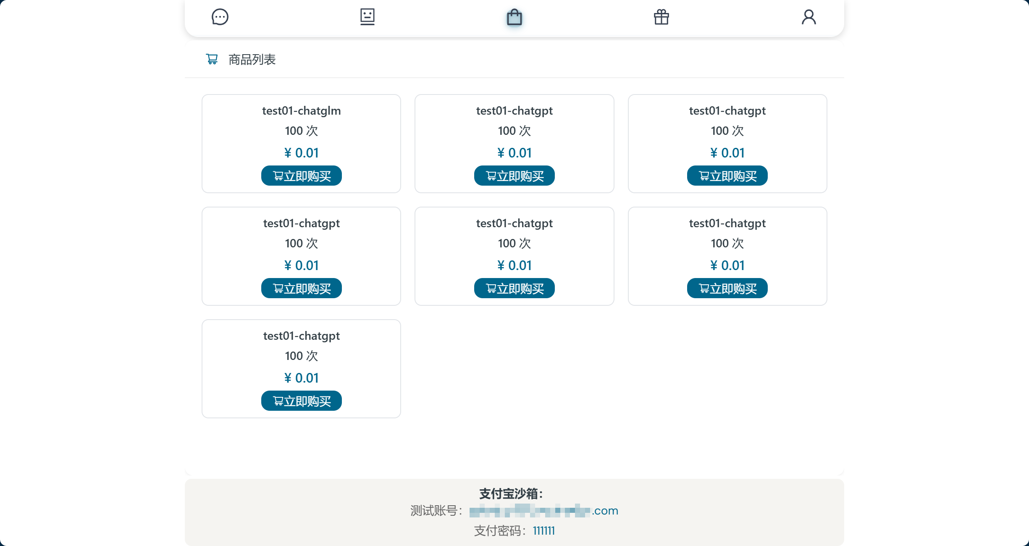
Task: Select the test01-chatglm product title
Action: click(301, 111)
